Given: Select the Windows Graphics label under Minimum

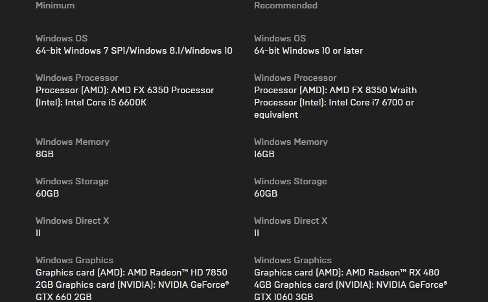Looking at the screenshot, I should click(75, 261).
